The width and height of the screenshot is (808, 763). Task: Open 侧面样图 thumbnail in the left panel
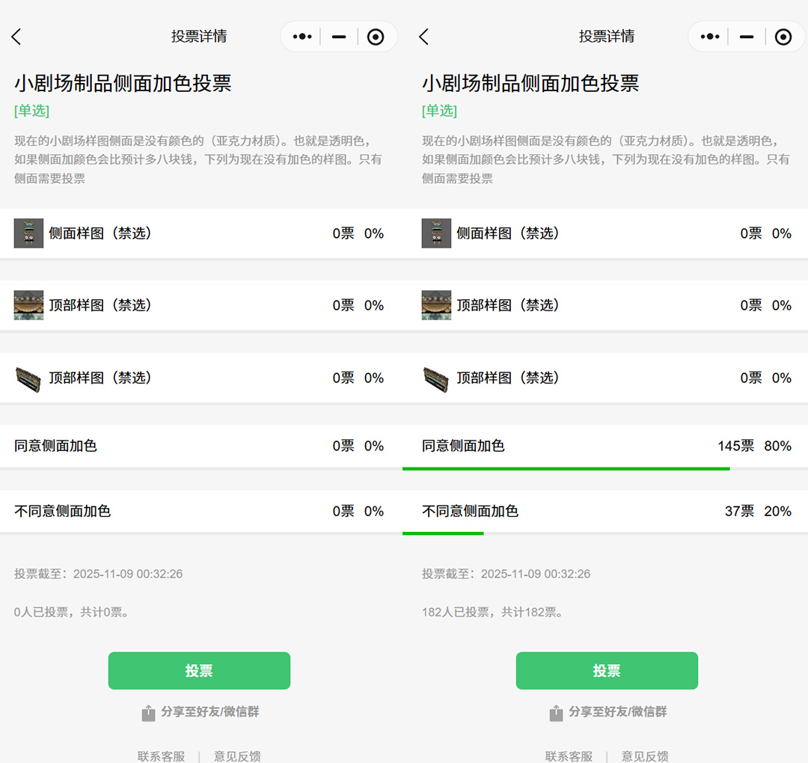28,233
